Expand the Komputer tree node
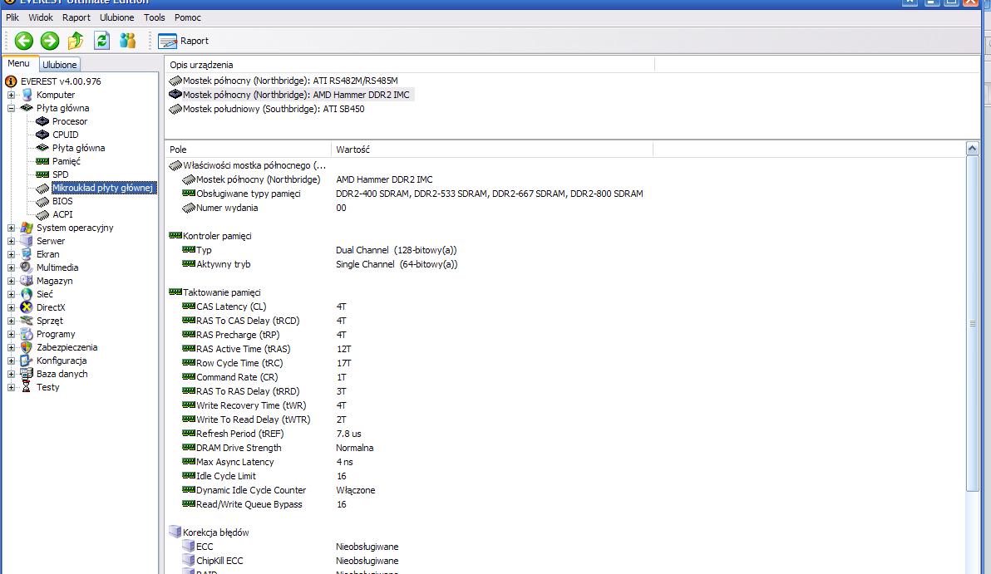The width and height of the screenshot is (991, 574). (x=11, y=95)
